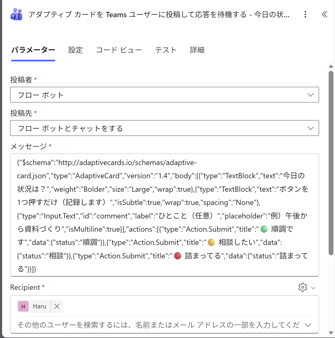Open the コード ビュー tab

click(119, 50)
